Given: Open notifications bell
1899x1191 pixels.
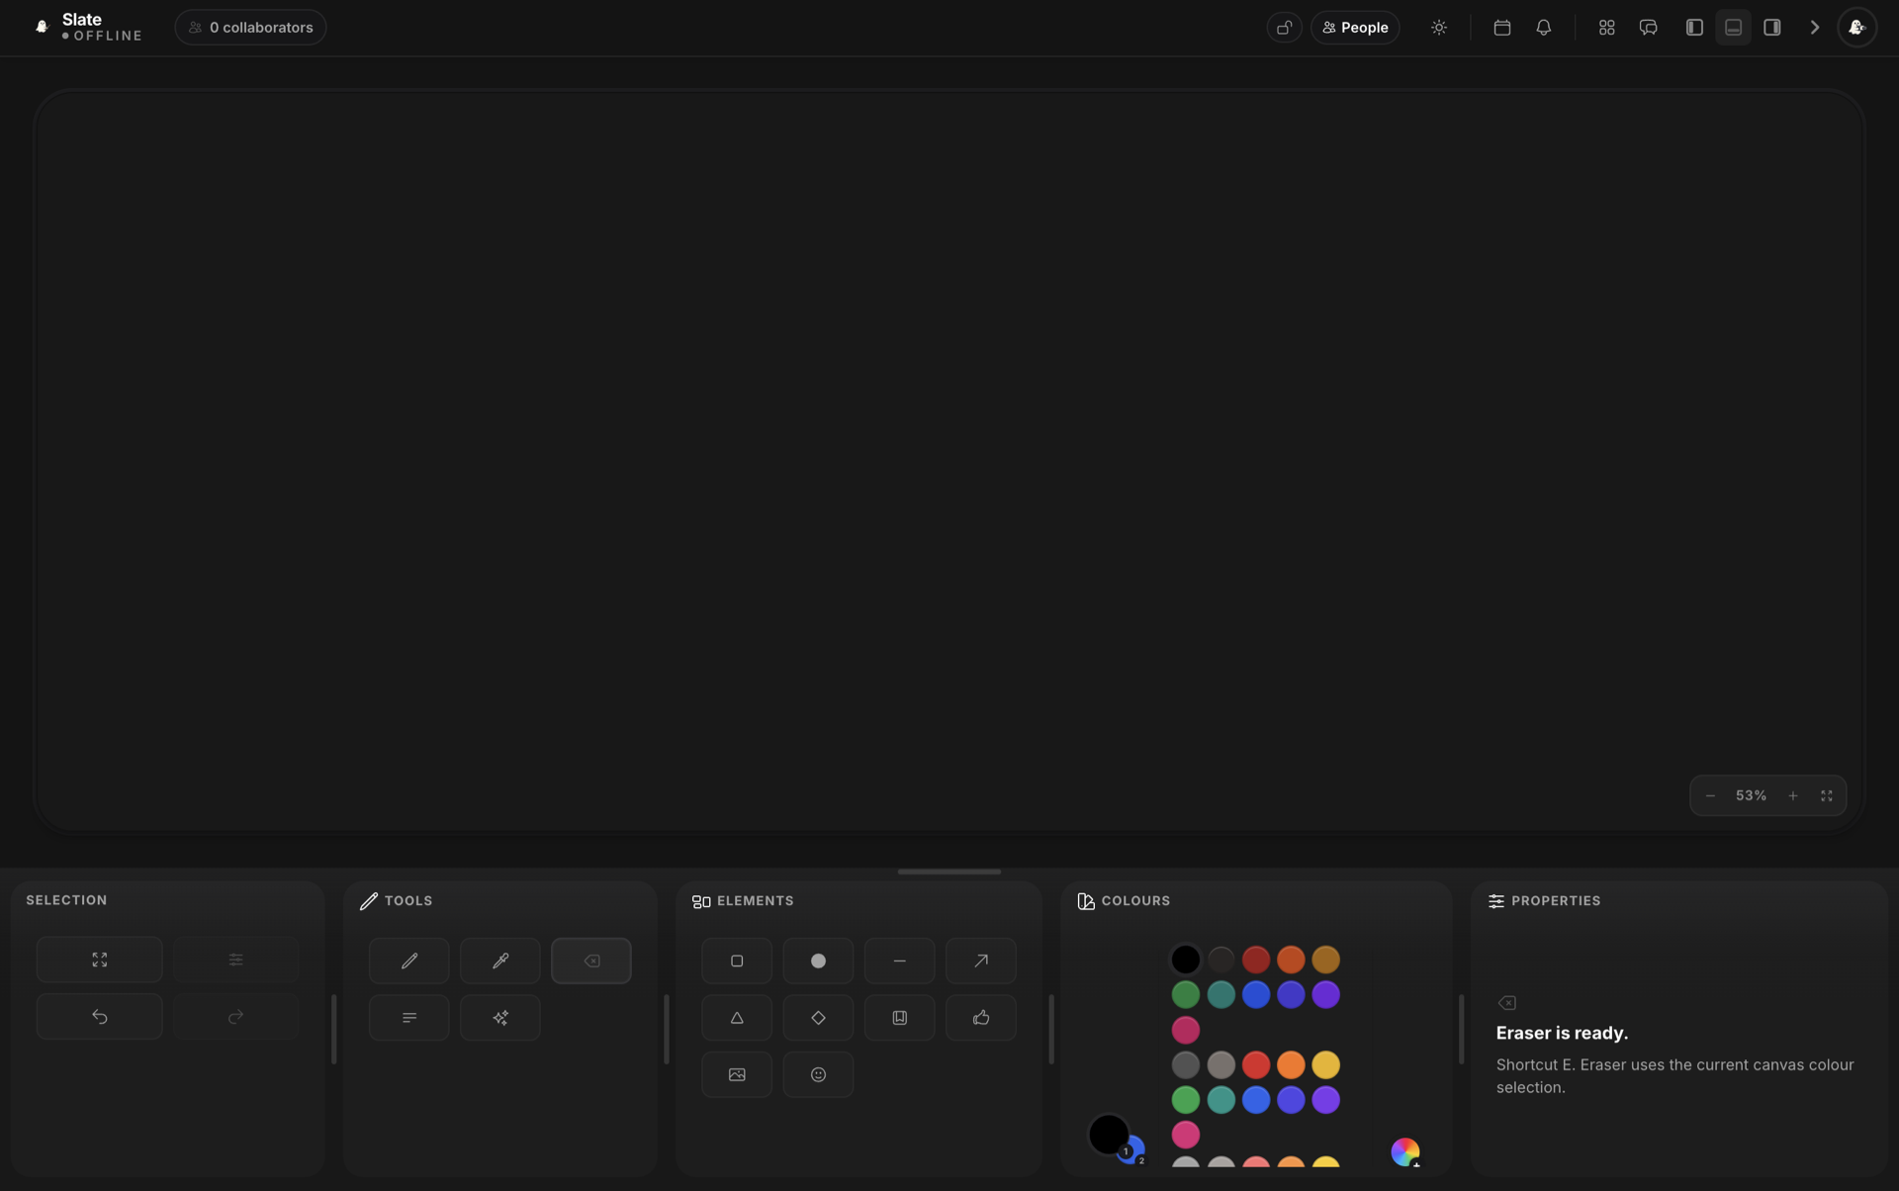Looking at the screenshot, I should click(1543, 28).
